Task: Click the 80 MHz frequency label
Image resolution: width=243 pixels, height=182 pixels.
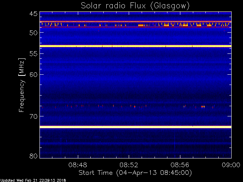Action: (33, 156)
